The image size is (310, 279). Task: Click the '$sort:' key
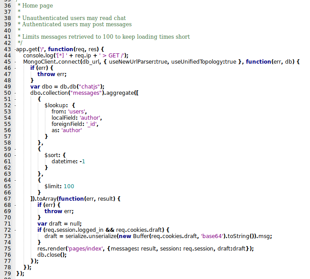pyautogui.click(x=52, y=155)
